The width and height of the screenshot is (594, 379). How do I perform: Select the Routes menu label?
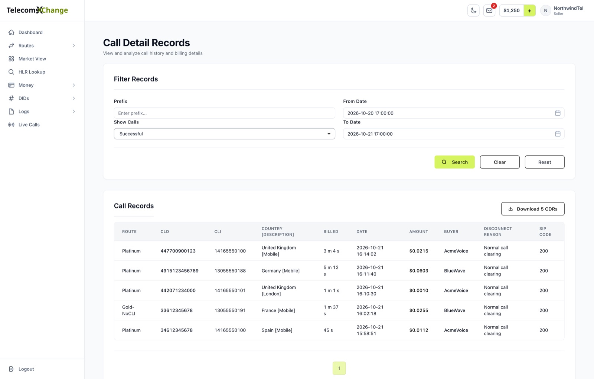(x=26, y=46)
